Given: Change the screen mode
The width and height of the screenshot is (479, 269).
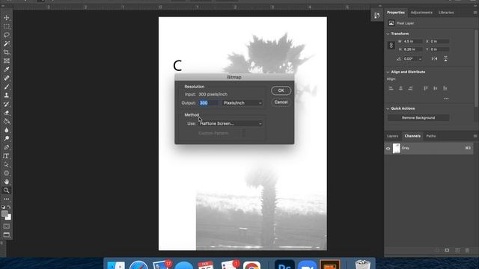Looking at the screenshot, I should 7,235.
